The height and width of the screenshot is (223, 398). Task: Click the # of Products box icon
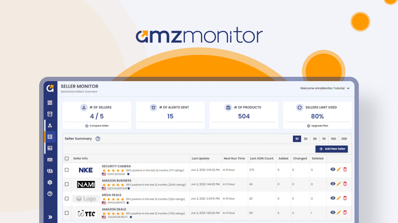click(x=228, y=107)
